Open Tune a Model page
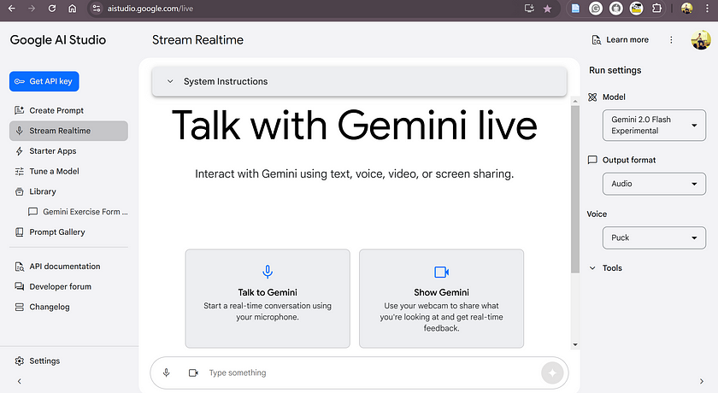Image resolution: width=718 pixels, height=393 pixels. (68, 171)
